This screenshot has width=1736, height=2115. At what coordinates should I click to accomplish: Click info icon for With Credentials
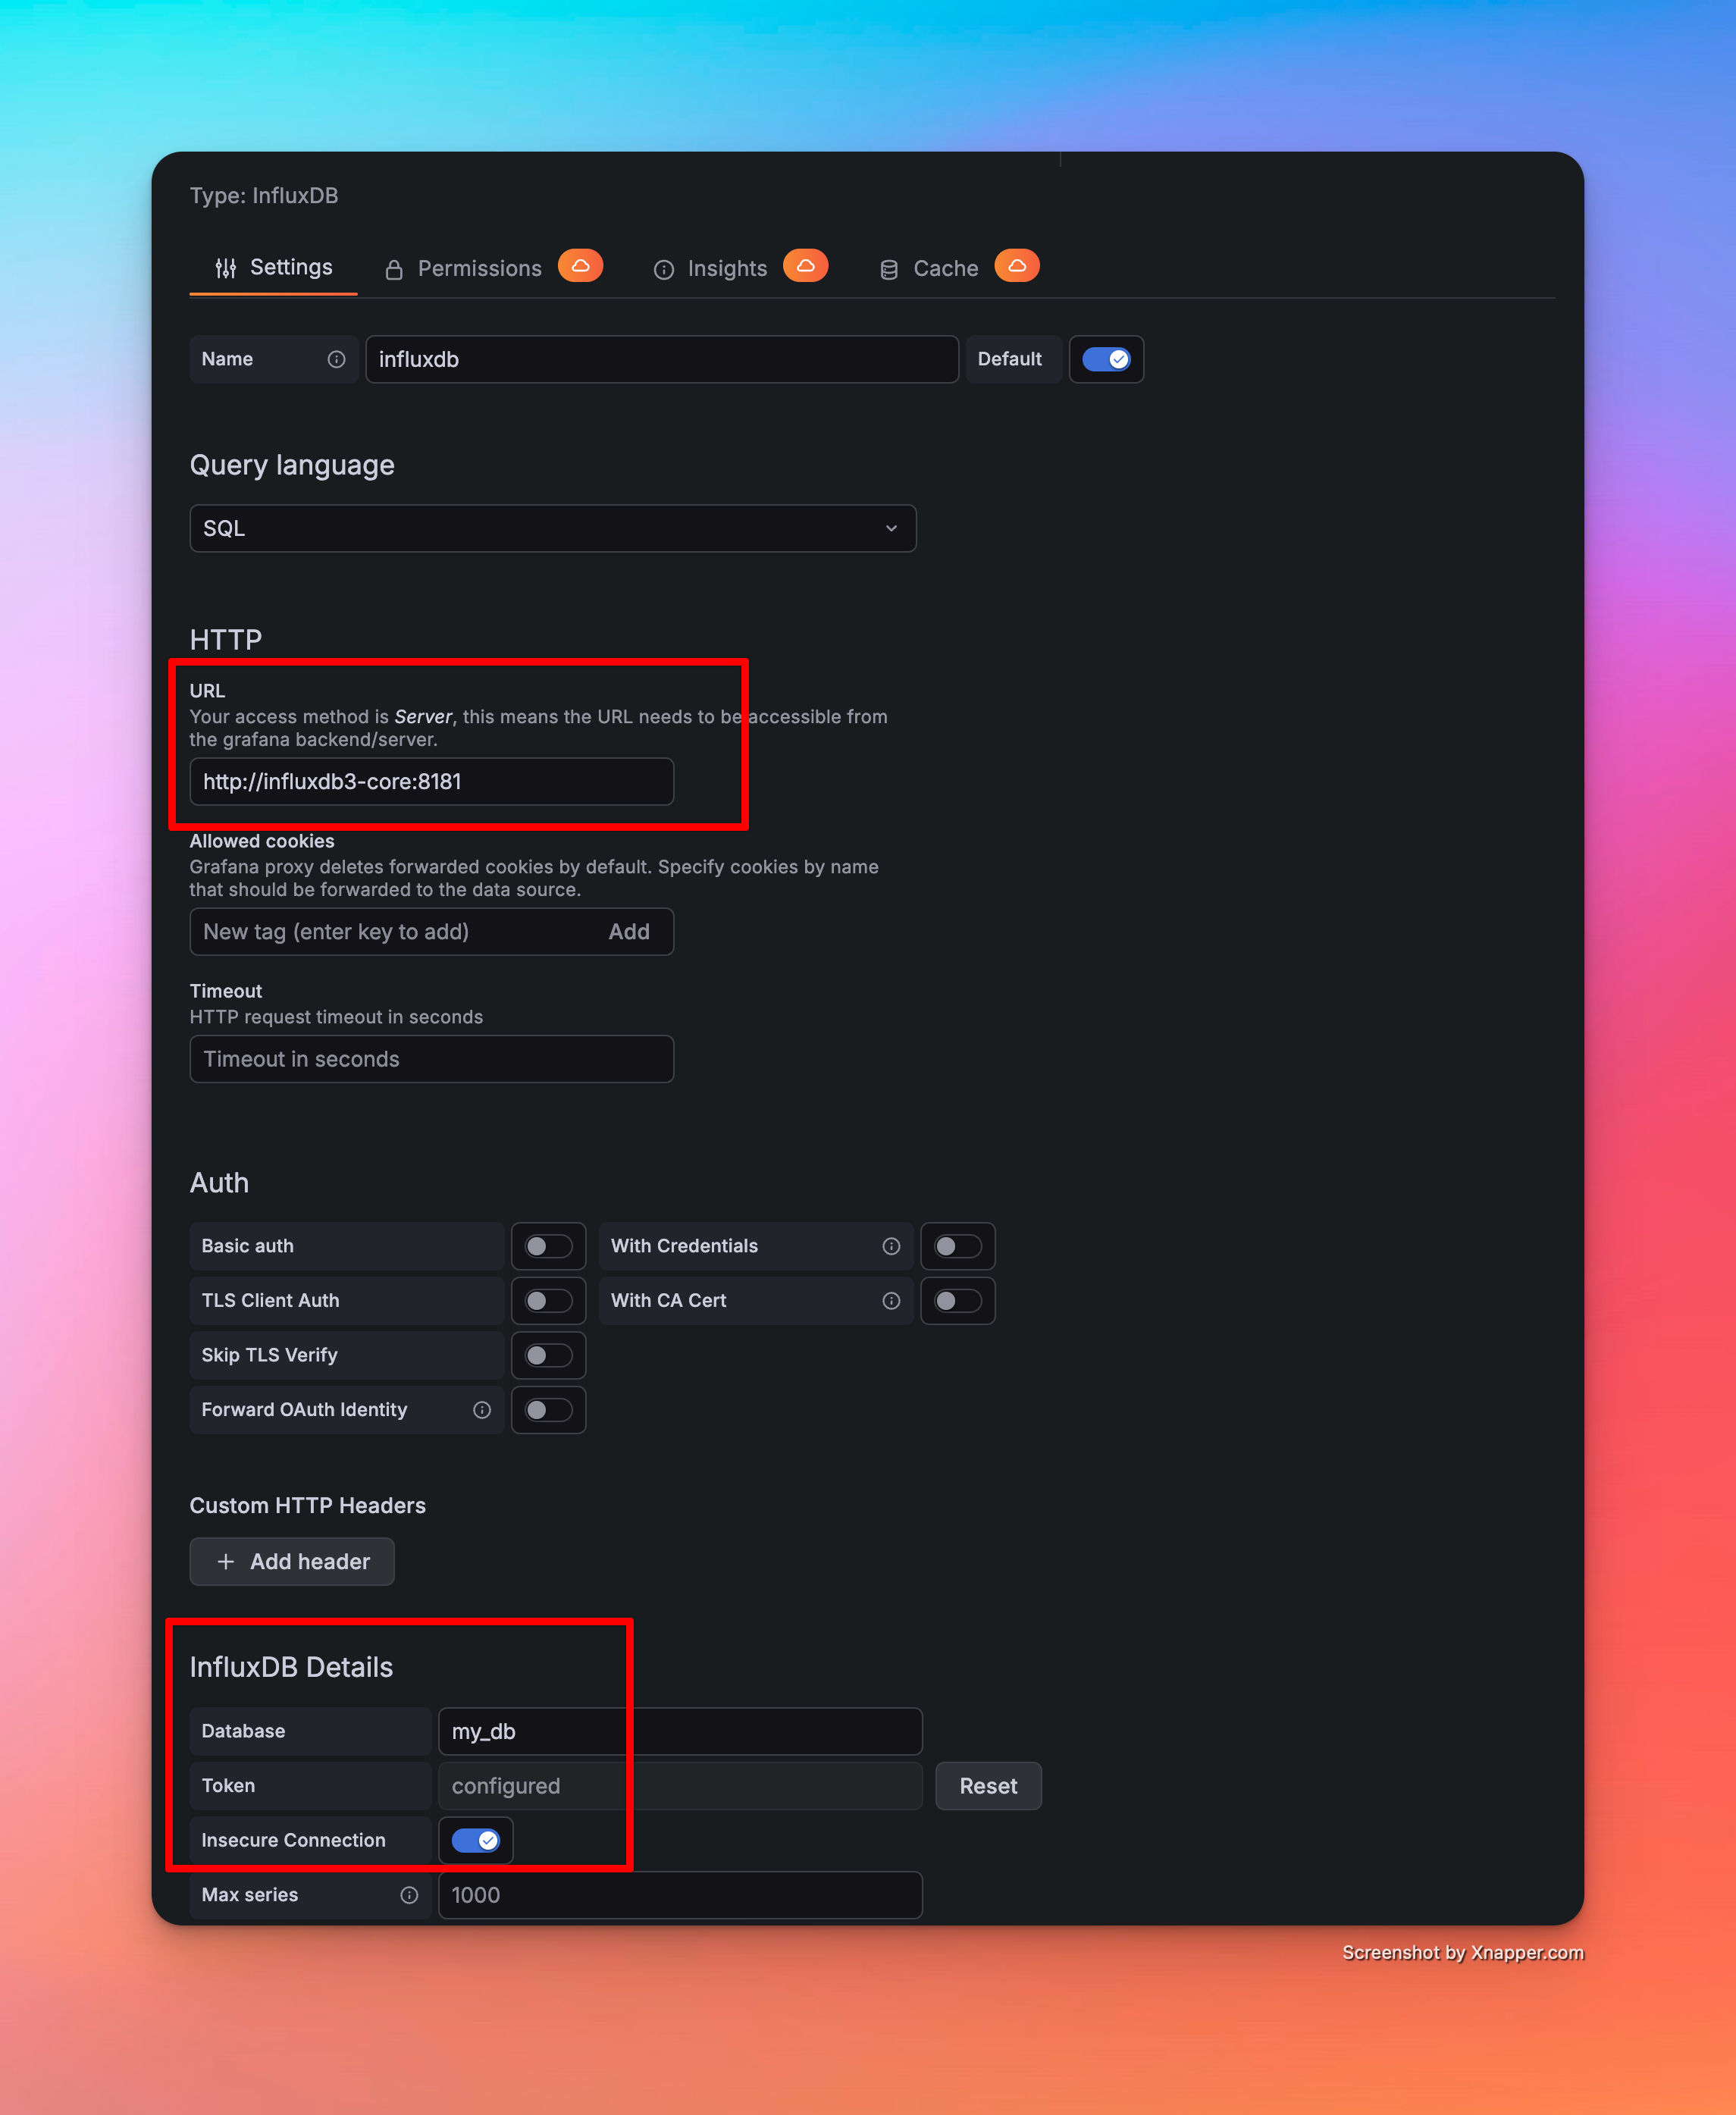[x=891, y=1246]
